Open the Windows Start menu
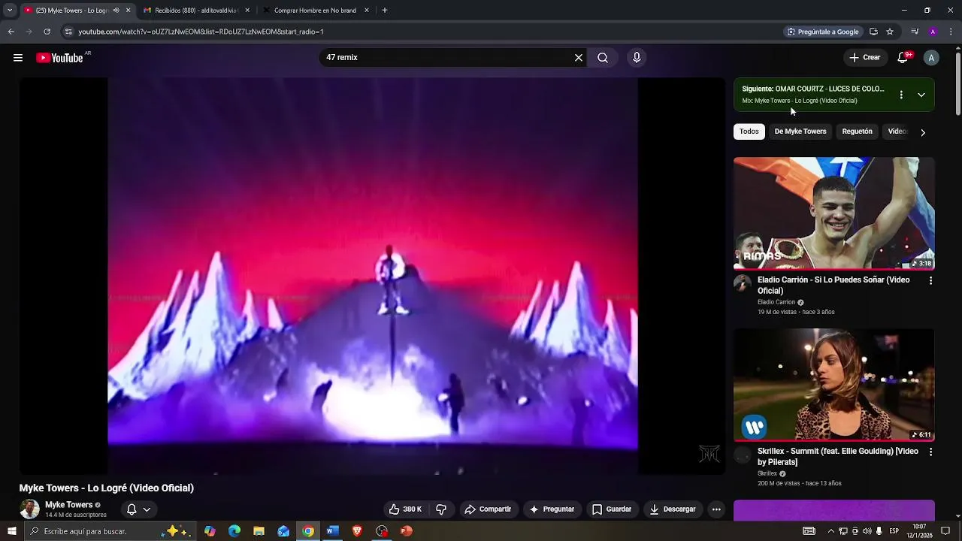Image resolution: width=962 pixels, height=541 pixels. pyautogui.click(x=11, y=531)
